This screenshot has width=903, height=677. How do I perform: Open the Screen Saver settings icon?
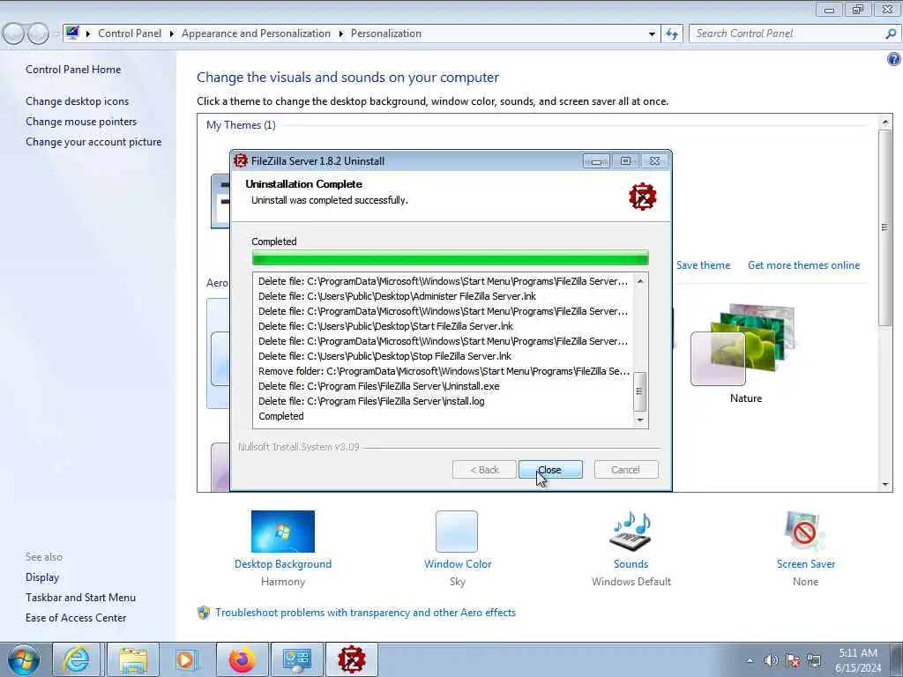804,532
